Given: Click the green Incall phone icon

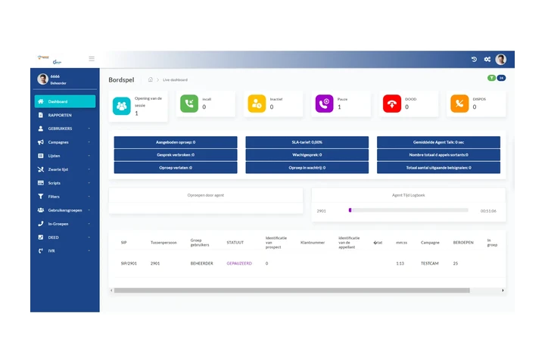Looking at the screenshot, I should point(188,104).
